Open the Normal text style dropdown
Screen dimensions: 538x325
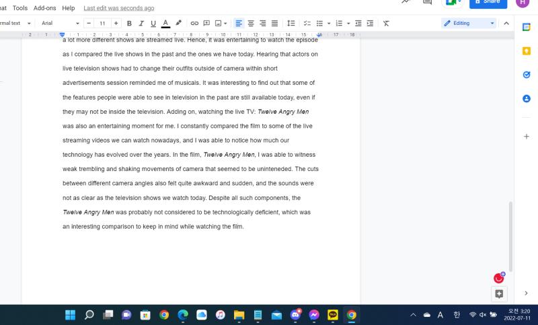tap(15, 24)
